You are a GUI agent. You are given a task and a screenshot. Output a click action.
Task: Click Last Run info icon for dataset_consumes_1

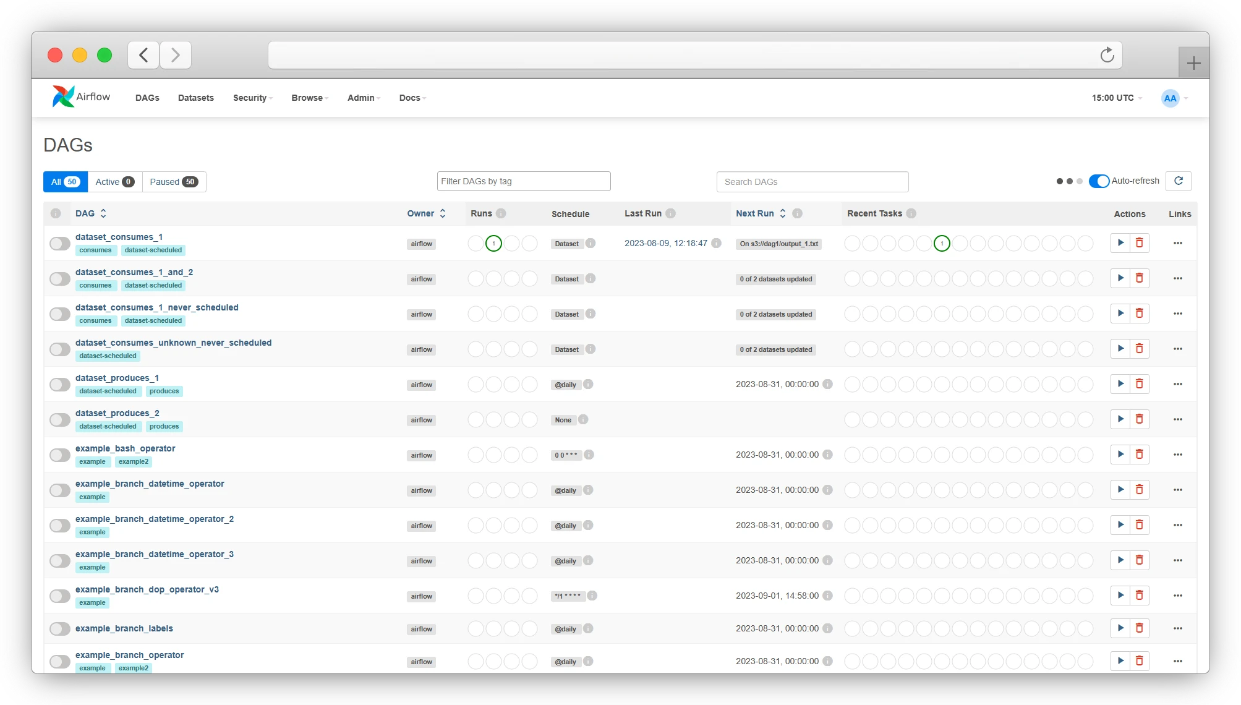(x=716, y=243)
